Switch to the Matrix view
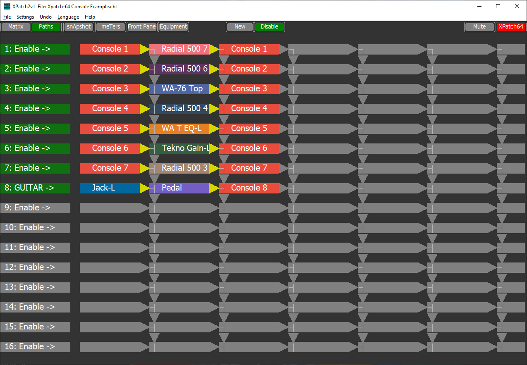 point(16,27)
